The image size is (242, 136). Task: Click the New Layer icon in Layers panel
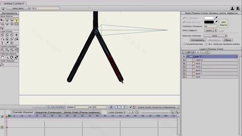183,53
